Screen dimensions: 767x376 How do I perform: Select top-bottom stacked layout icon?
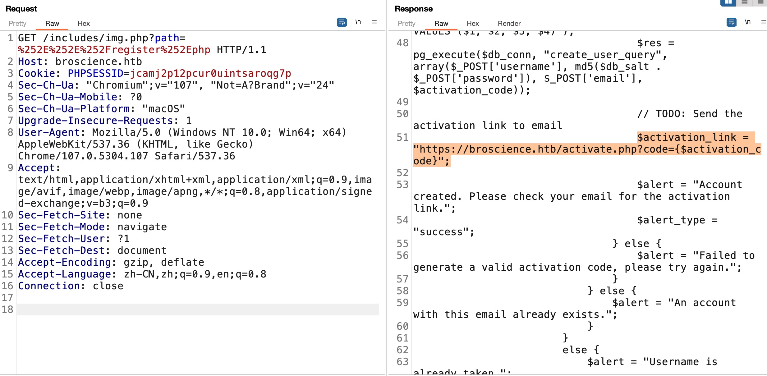coord(744,2)
